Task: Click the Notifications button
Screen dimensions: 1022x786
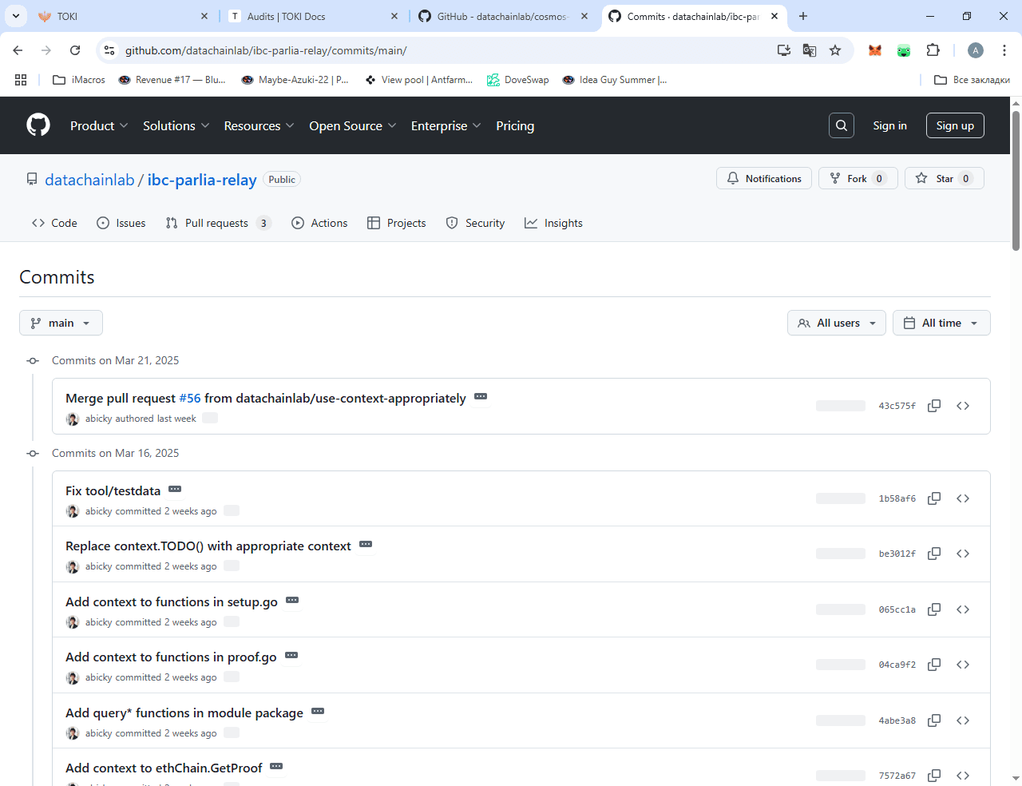Action: (764, 178)
